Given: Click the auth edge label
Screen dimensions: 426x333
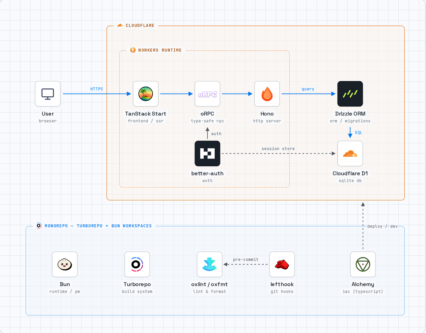Looking at the screenshot, I should (216, 134).
